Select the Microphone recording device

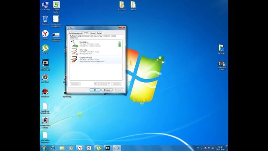[96, 44]
